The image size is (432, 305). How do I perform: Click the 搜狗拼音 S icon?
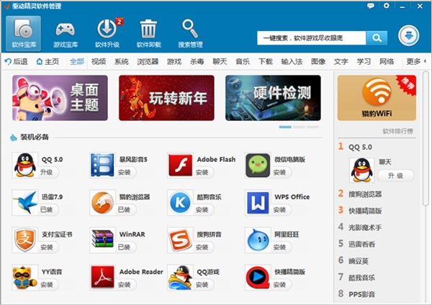180,240
